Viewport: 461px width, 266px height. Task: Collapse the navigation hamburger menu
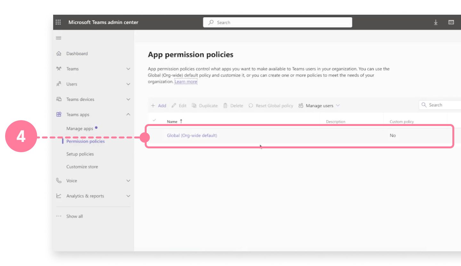[59, 38]
